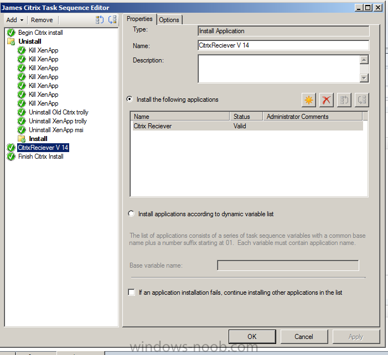Click the green check icon beside CitrixReciever V 14
This screenshot has width=388, height=355.
[11, 148]
